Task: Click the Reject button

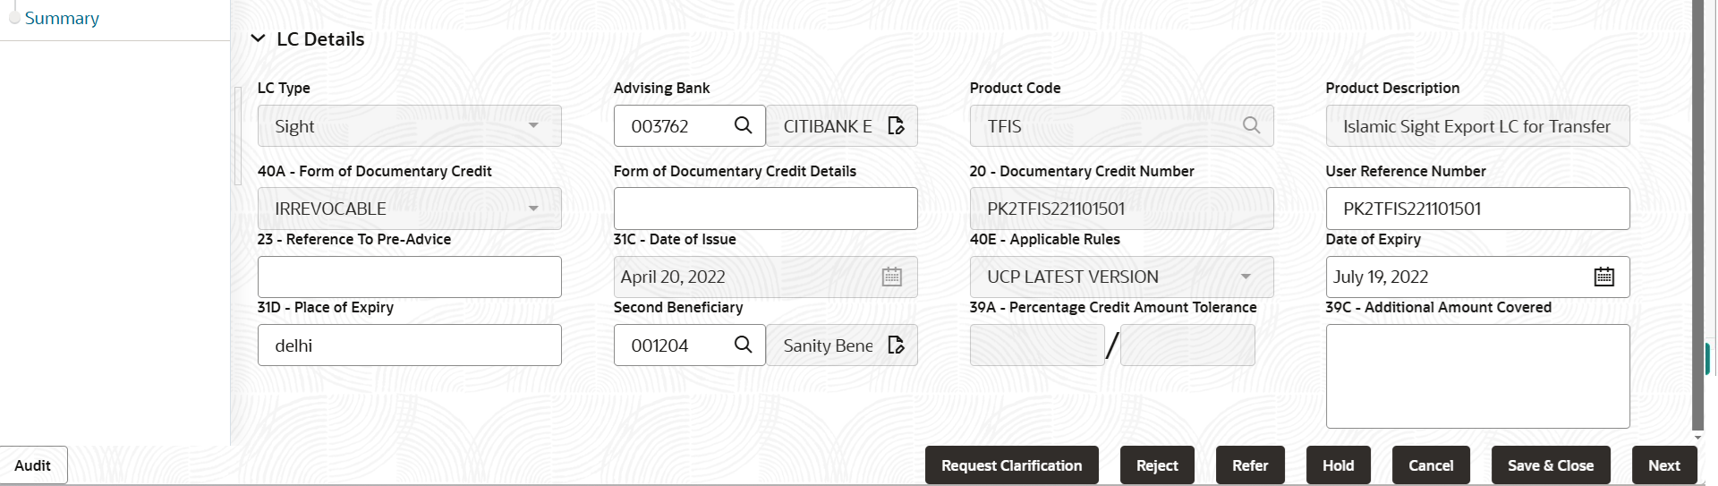Action: click(1157, 465)
